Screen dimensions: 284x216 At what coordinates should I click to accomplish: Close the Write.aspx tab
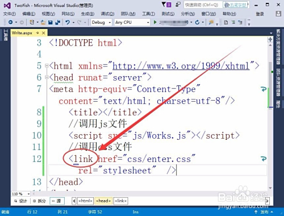coord(44,33)
